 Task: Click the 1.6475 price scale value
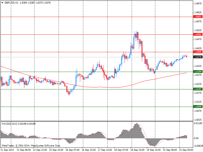tap(198, 39)
